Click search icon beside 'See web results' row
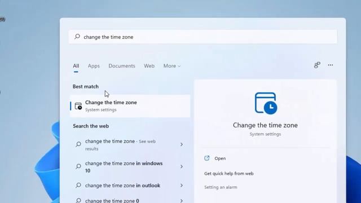 click(78, 144)
